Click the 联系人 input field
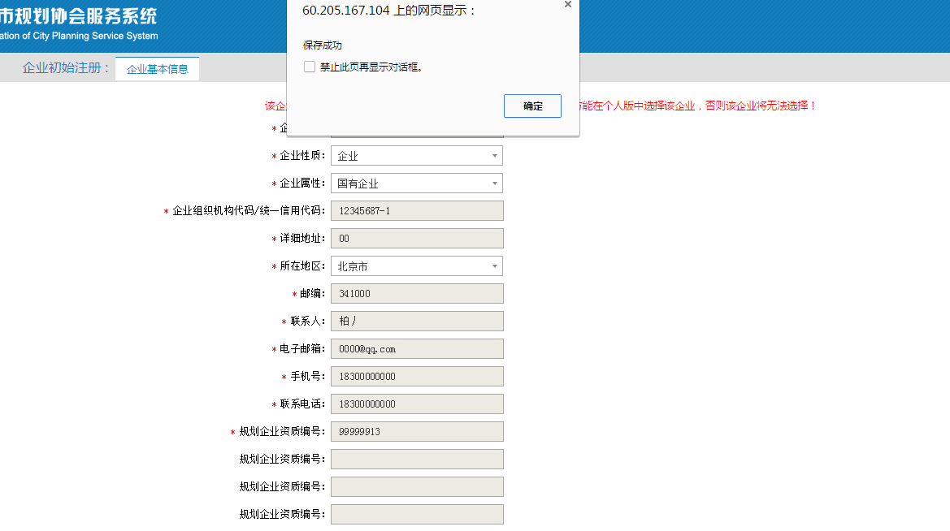950x531 pixels. [x=417, y=322]
